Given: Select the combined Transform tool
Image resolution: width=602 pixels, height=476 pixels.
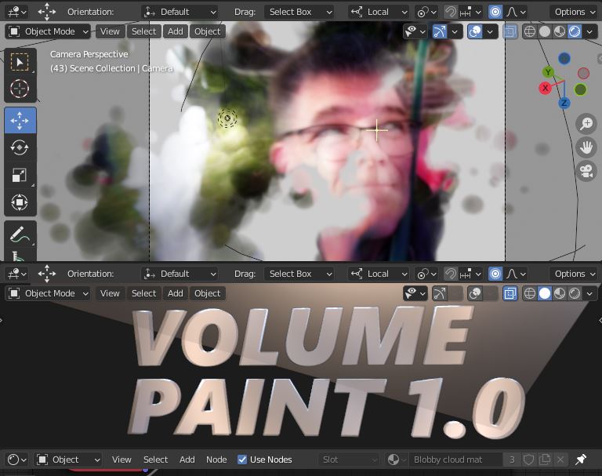Looking at the screenshot, I should [20, 202].
